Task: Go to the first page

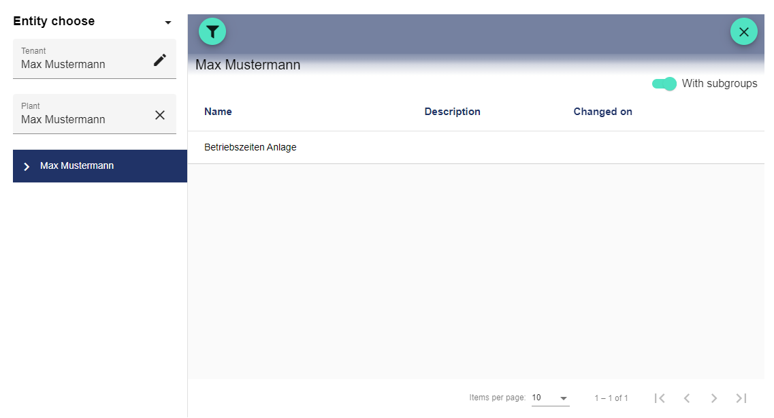Action: (659, 398)
